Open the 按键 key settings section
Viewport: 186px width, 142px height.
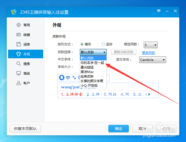tap(26, 35)
